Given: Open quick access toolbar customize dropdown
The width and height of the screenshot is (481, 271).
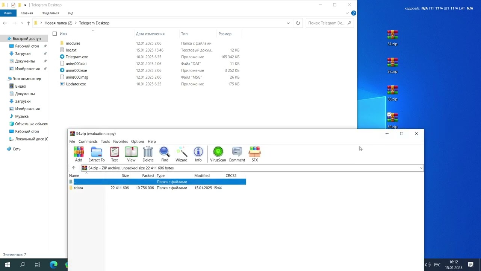Looking at the screenshot, I should [25, 5].
